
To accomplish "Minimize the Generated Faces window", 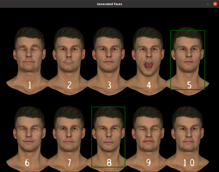I will pos(208,4).
